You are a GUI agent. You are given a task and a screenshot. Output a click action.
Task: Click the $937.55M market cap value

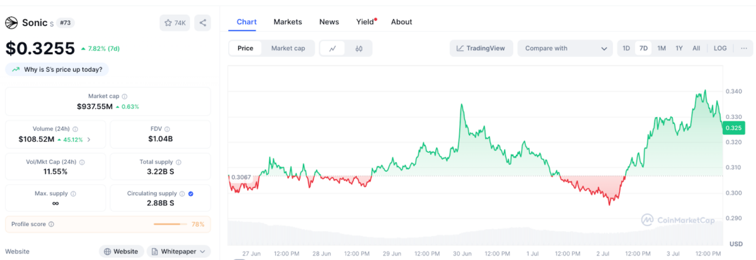95,106
